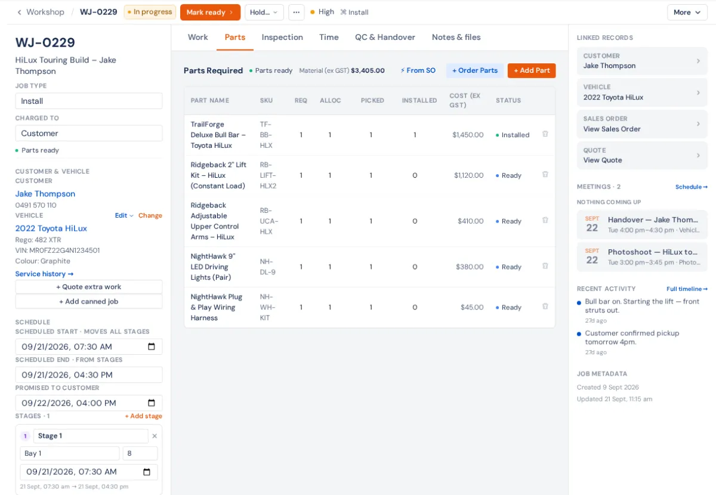This screenshot has height=495, width=716.
Task: Delete the NightHawk 9" LED Driving Lights row
Action: pos(545,266)
